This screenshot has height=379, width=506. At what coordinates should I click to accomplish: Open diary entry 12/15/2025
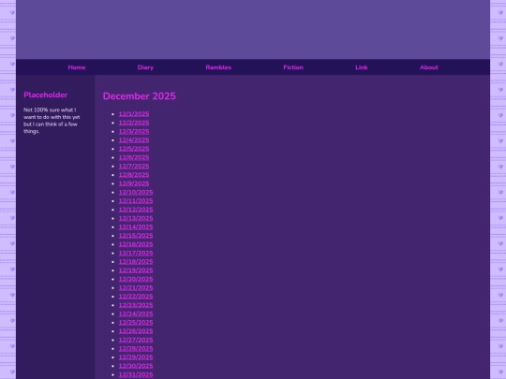136,236
